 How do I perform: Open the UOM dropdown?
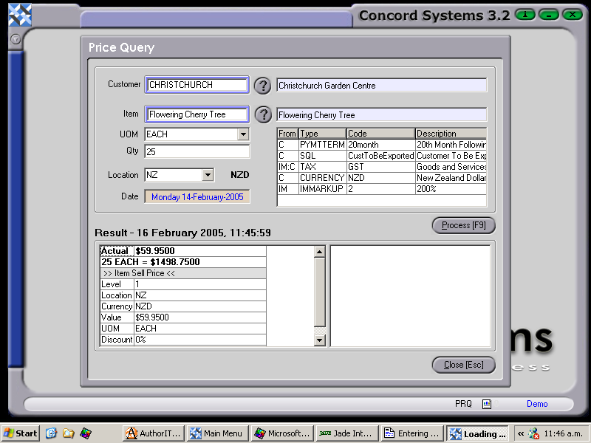245,134
